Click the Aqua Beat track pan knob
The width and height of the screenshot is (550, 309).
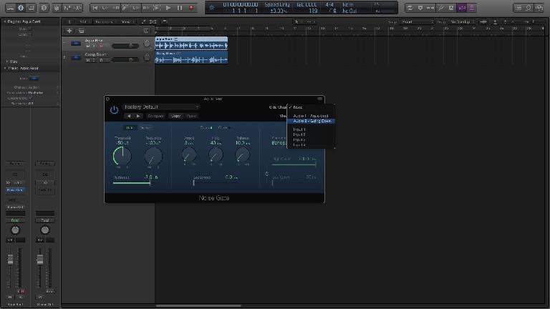tap(147, 44)
